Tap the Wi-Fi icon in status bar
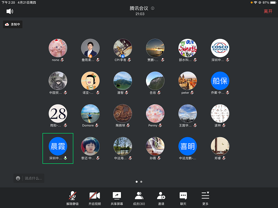 [x=255, y=2]
